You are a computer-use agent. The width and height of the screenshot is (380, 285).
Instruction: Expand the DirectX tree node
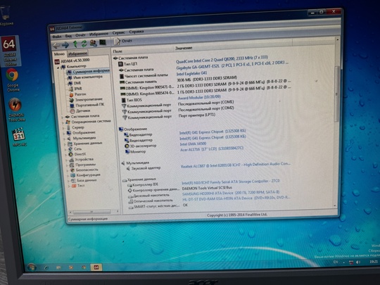[66, 155]
